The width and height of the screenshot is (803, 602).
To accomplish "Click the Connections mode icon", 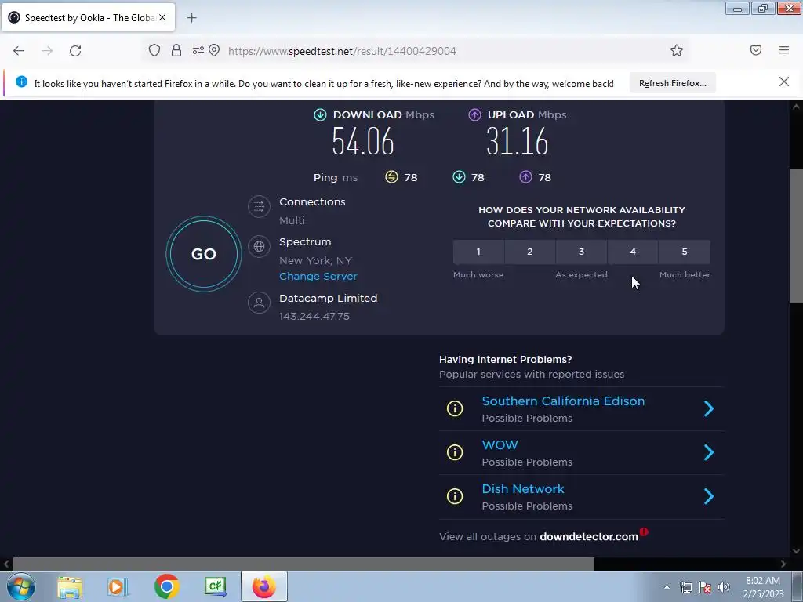I will 259,206.
